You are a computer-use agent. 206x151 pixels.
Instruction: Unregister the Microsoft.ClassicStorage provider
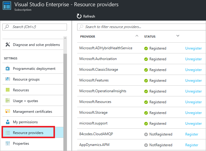coord(193,70)
